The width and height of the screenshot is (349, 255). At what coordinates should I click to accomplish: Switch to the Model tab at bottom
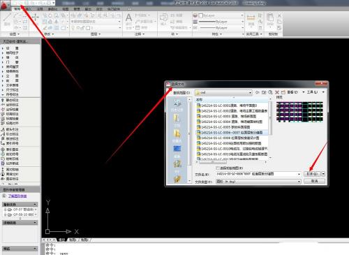[x=62, y=240]
